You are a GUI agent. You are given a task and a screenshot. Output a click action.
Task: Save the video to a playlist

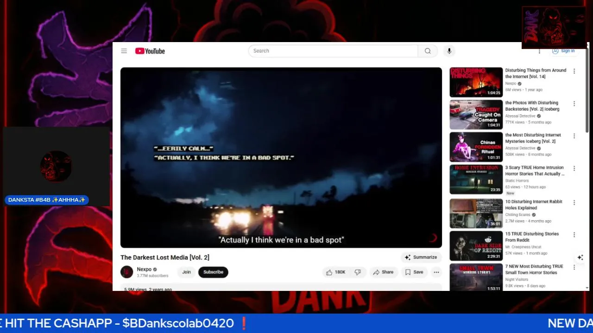[414, 272]
